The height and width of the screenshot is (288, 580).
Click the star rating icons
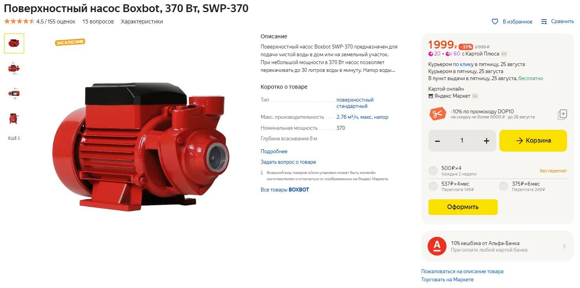19,21
